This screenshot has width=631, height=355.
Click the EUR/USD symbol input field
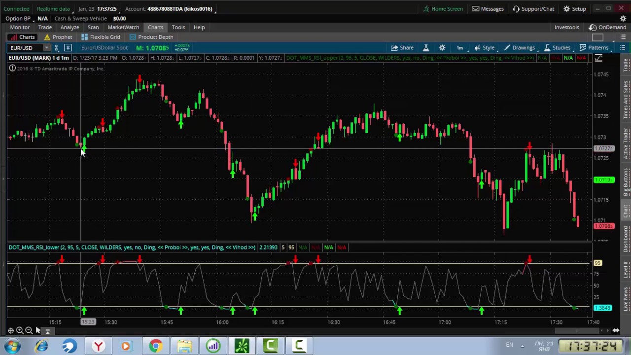(x=26, y=48)
